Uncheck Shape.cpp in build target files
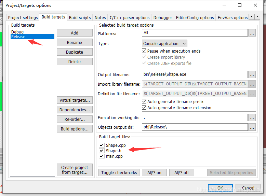266x196 pixels. tap(102, 145)
